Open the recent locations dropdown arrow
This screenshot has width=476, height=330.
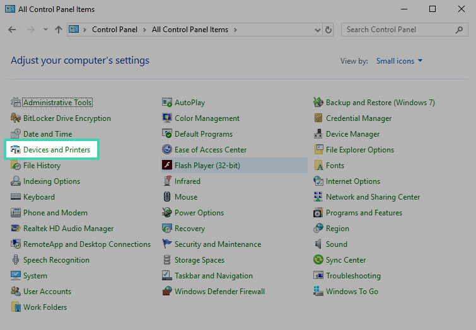(x=45, y=30)
